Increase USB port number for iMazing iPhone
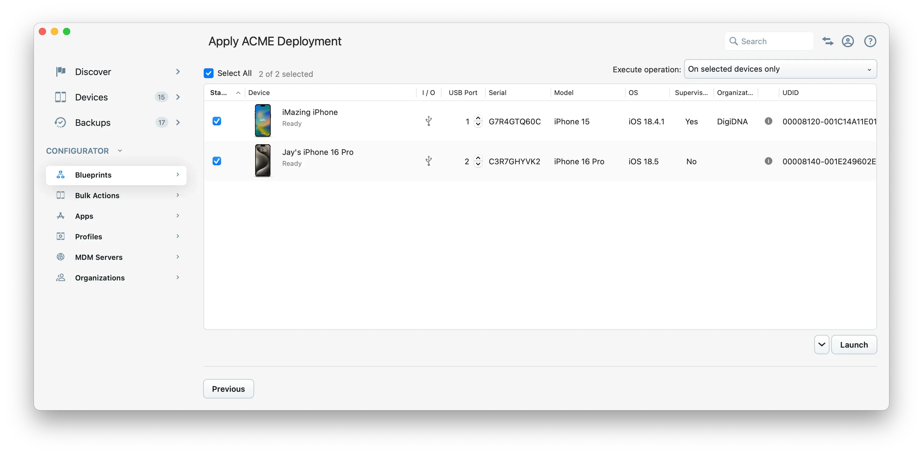The height and width of the screenshot is (455, 923). (478, 118)
